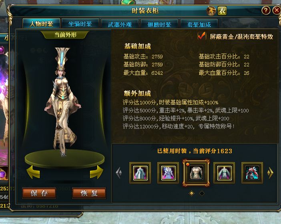
Task: Rotate character left with yellow arrow
Action: tap(33, 172)
